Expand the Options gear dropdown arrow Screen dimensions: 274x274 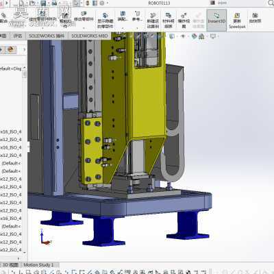point(108,3)
